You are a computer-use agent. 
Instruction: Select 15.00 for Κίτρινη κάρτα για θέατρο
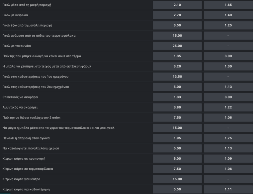pyautogui.click(x=177, y=179)
